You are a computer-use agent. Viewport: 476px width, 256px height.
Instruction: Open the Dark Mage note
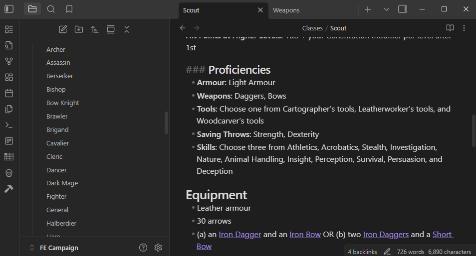[x=62, y=183]
